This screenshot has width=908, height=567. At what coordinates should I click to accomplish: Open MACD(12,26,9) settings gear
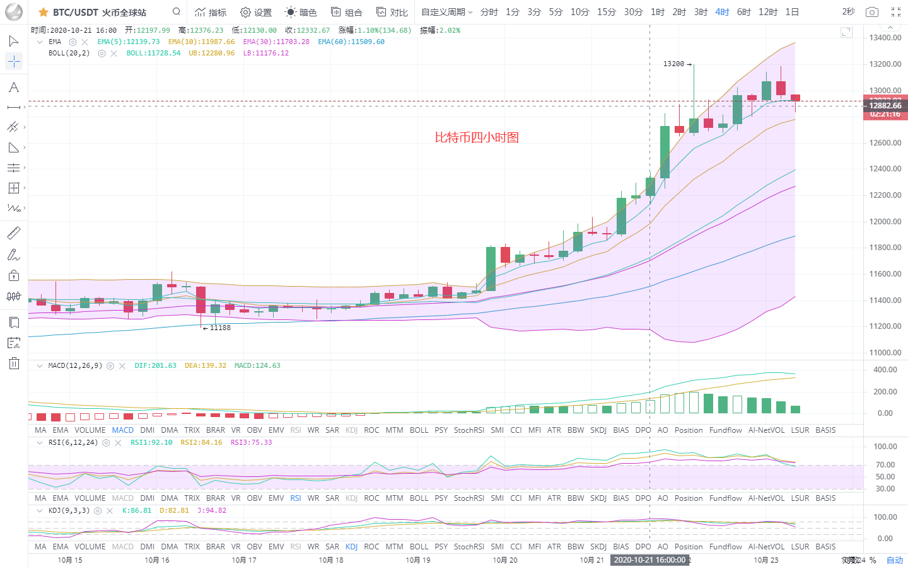(x=110, y=366)
